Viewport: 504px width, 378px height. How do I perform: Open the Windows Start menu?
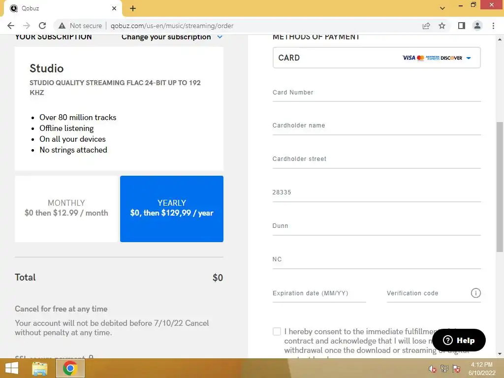12,368
